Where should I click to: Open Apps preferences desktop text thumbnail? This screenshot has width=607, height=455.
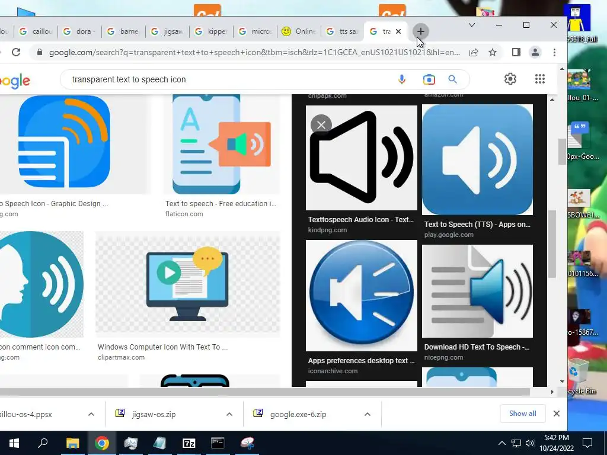(362, 296)
